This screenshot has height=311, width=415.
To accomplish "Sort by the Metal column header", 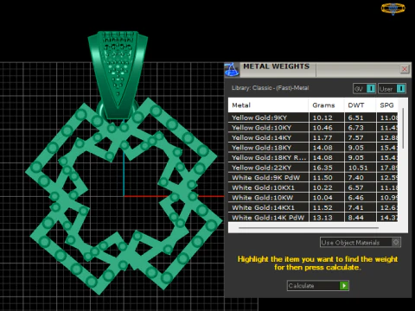I will (268, 105).
